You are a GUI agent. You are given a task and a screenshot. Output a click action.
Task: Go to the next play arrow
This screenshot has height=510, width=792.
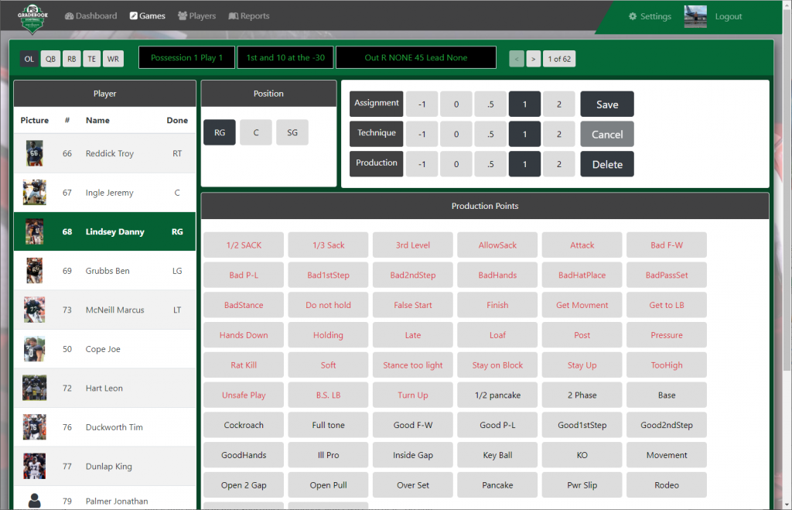point(534,59)
